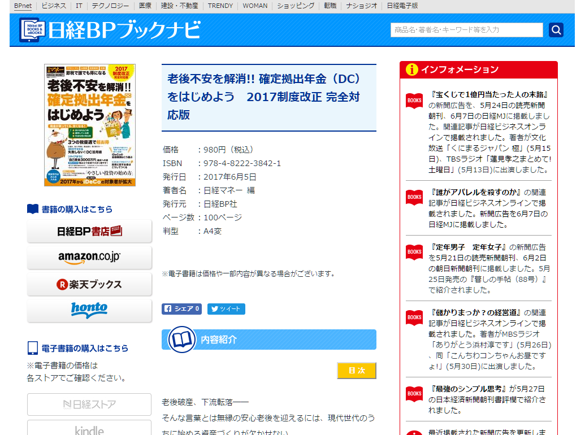
Task: Click the blue book icon by 書籍の購入はこちら
Action: click(x=33, y=209)
